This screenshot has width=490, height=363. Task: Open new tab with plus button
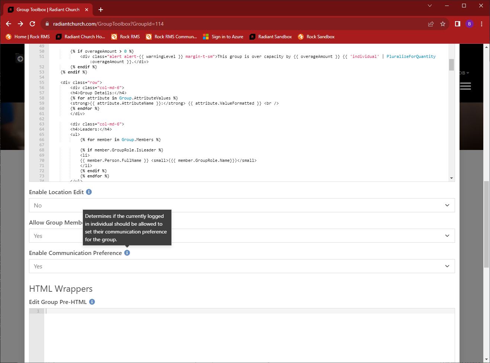pos(101,10)
